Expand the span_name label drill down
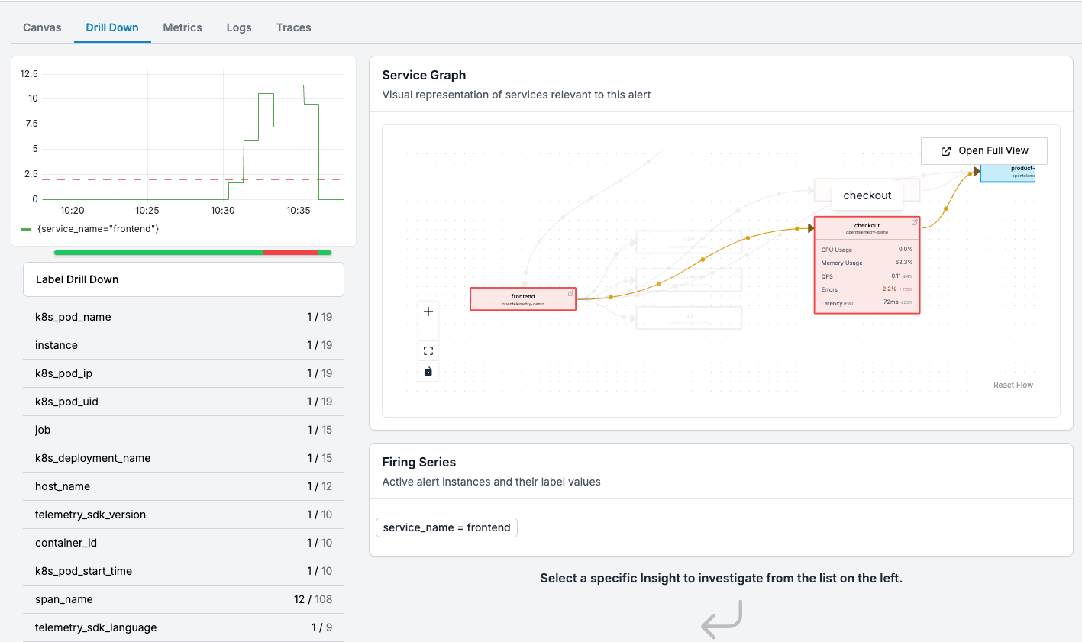1082x642 pixels. point(183,599)
